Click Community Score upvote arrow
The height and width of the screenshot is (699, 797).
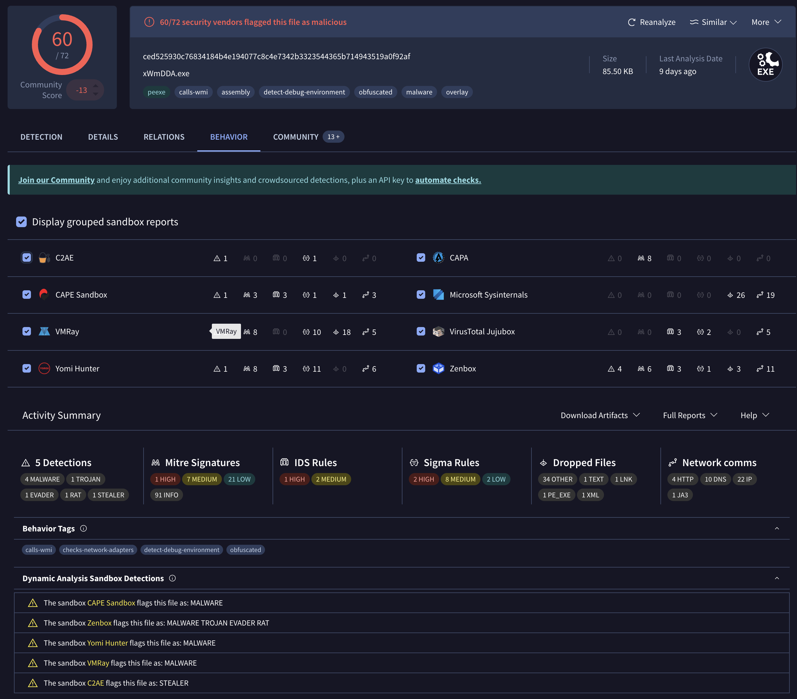click(x=96, y=85)
